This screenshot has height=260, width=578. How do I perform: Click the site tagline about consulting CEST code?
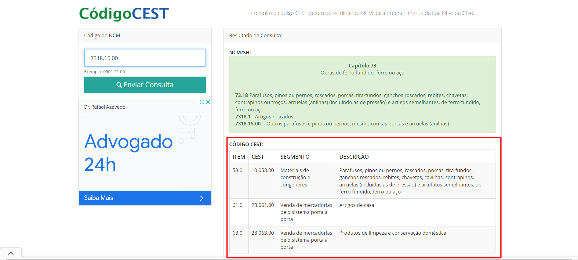(362, 13)
